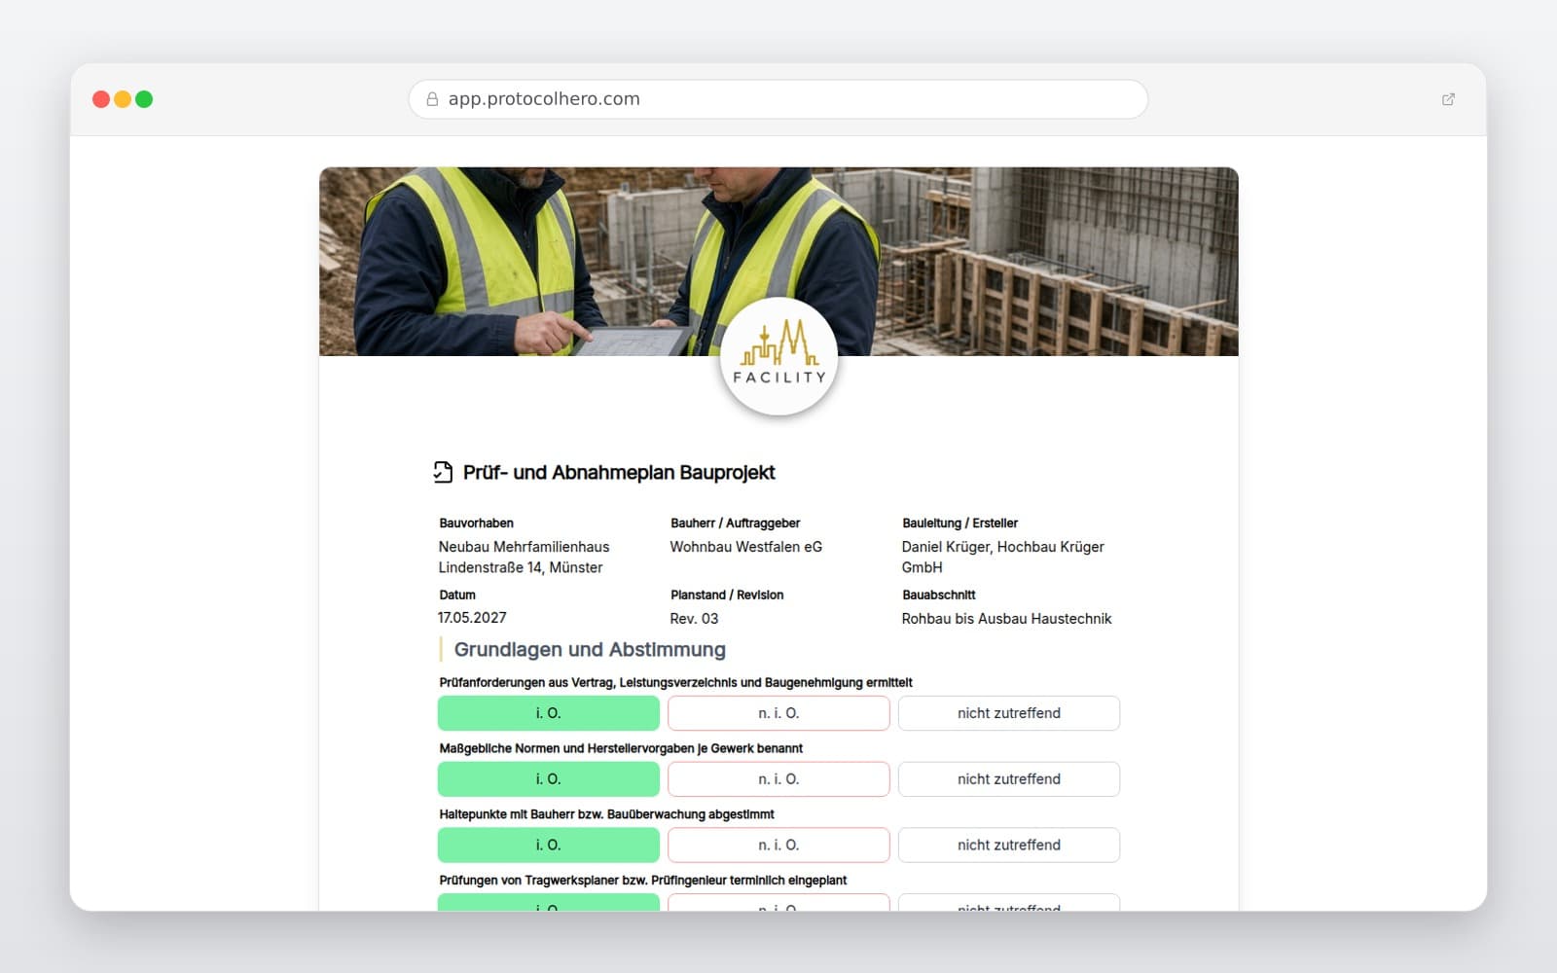The height and width of the screenshot is (973, 1557).
Task: Mark Maßgebliche Normen as nicht zutreffend
Action: 1009,779
